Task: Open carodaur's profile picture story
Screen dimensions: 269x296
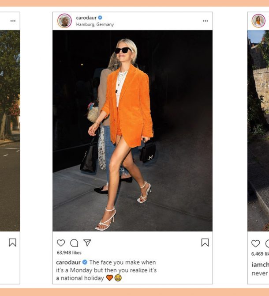Action: click(x=64, y=21)
